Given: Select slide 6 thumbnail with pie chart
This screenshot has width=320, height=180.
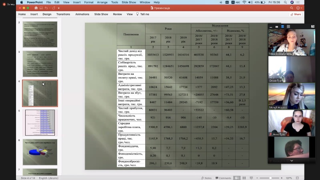Looking at the screenshot, I should coord(40,152).
